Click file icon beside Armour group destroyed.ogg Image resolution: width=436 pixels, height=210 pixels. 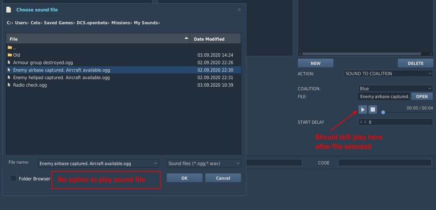click(9, 62)
